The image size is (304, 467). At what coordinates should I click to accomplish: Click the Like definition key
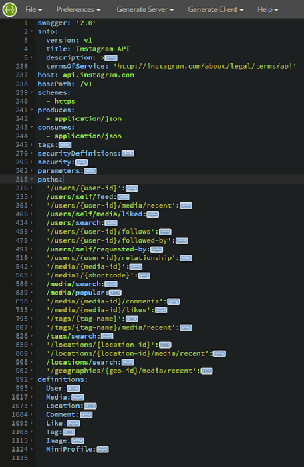tap(56, 423)
